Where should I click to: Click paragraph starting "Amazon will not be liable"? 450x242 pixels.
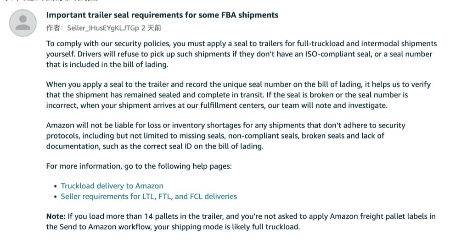pyautogui.click(x=225, y=136)
